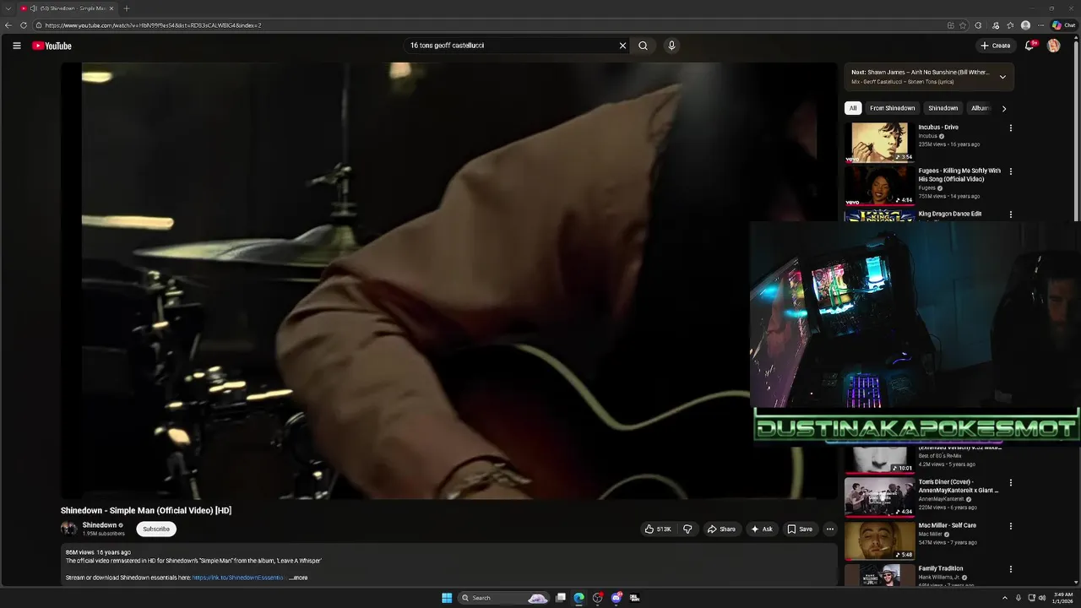Expand the Next-up playlist panel chevron
The image size is (1081, 608).
pyautogui.click(x=1002, y=77)
